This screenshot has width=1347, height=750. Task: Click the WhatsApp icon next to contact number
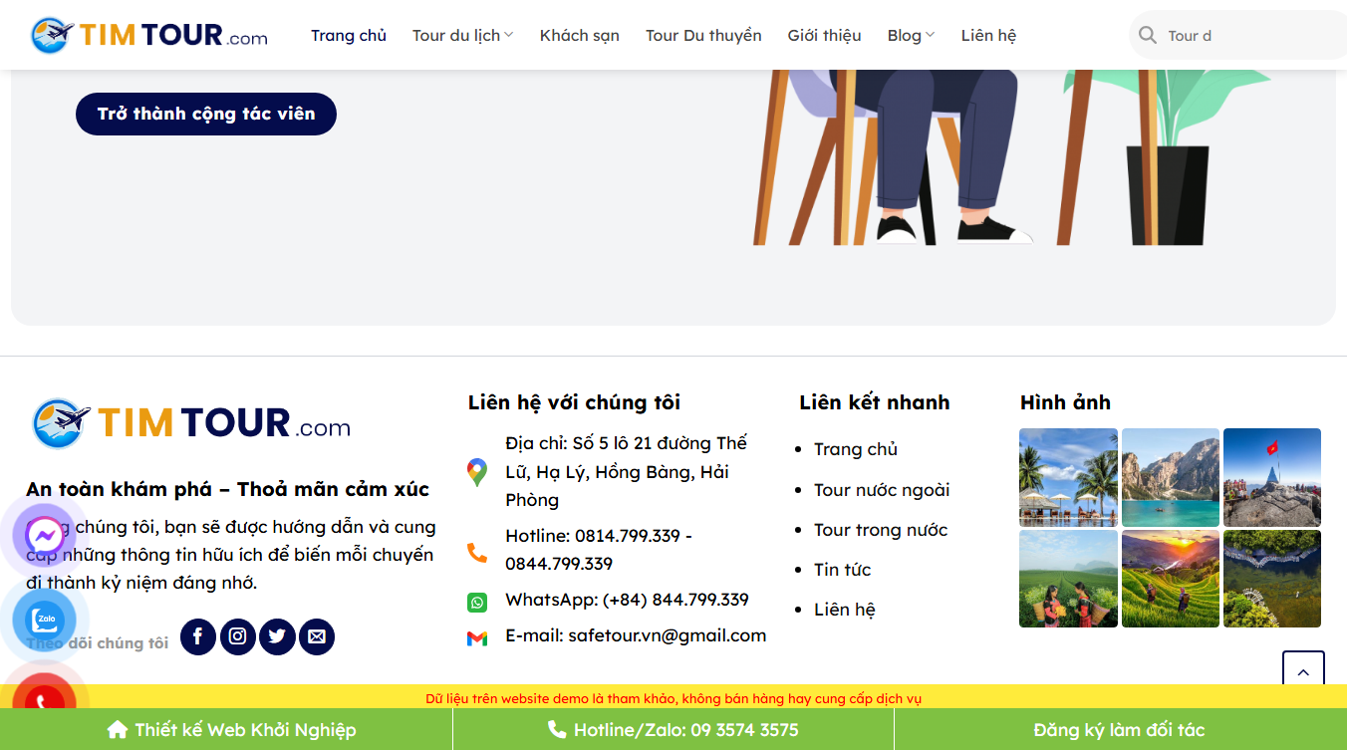click(478, 601)
